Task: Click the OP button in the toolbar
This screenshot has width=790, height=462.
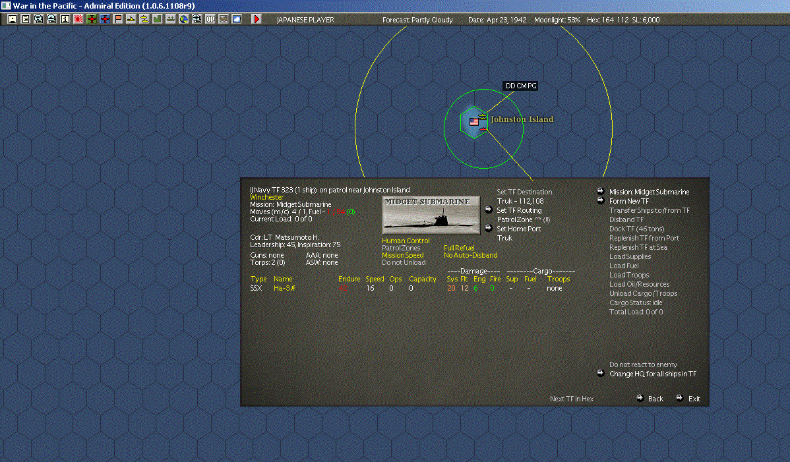Action: pos(210,19)
